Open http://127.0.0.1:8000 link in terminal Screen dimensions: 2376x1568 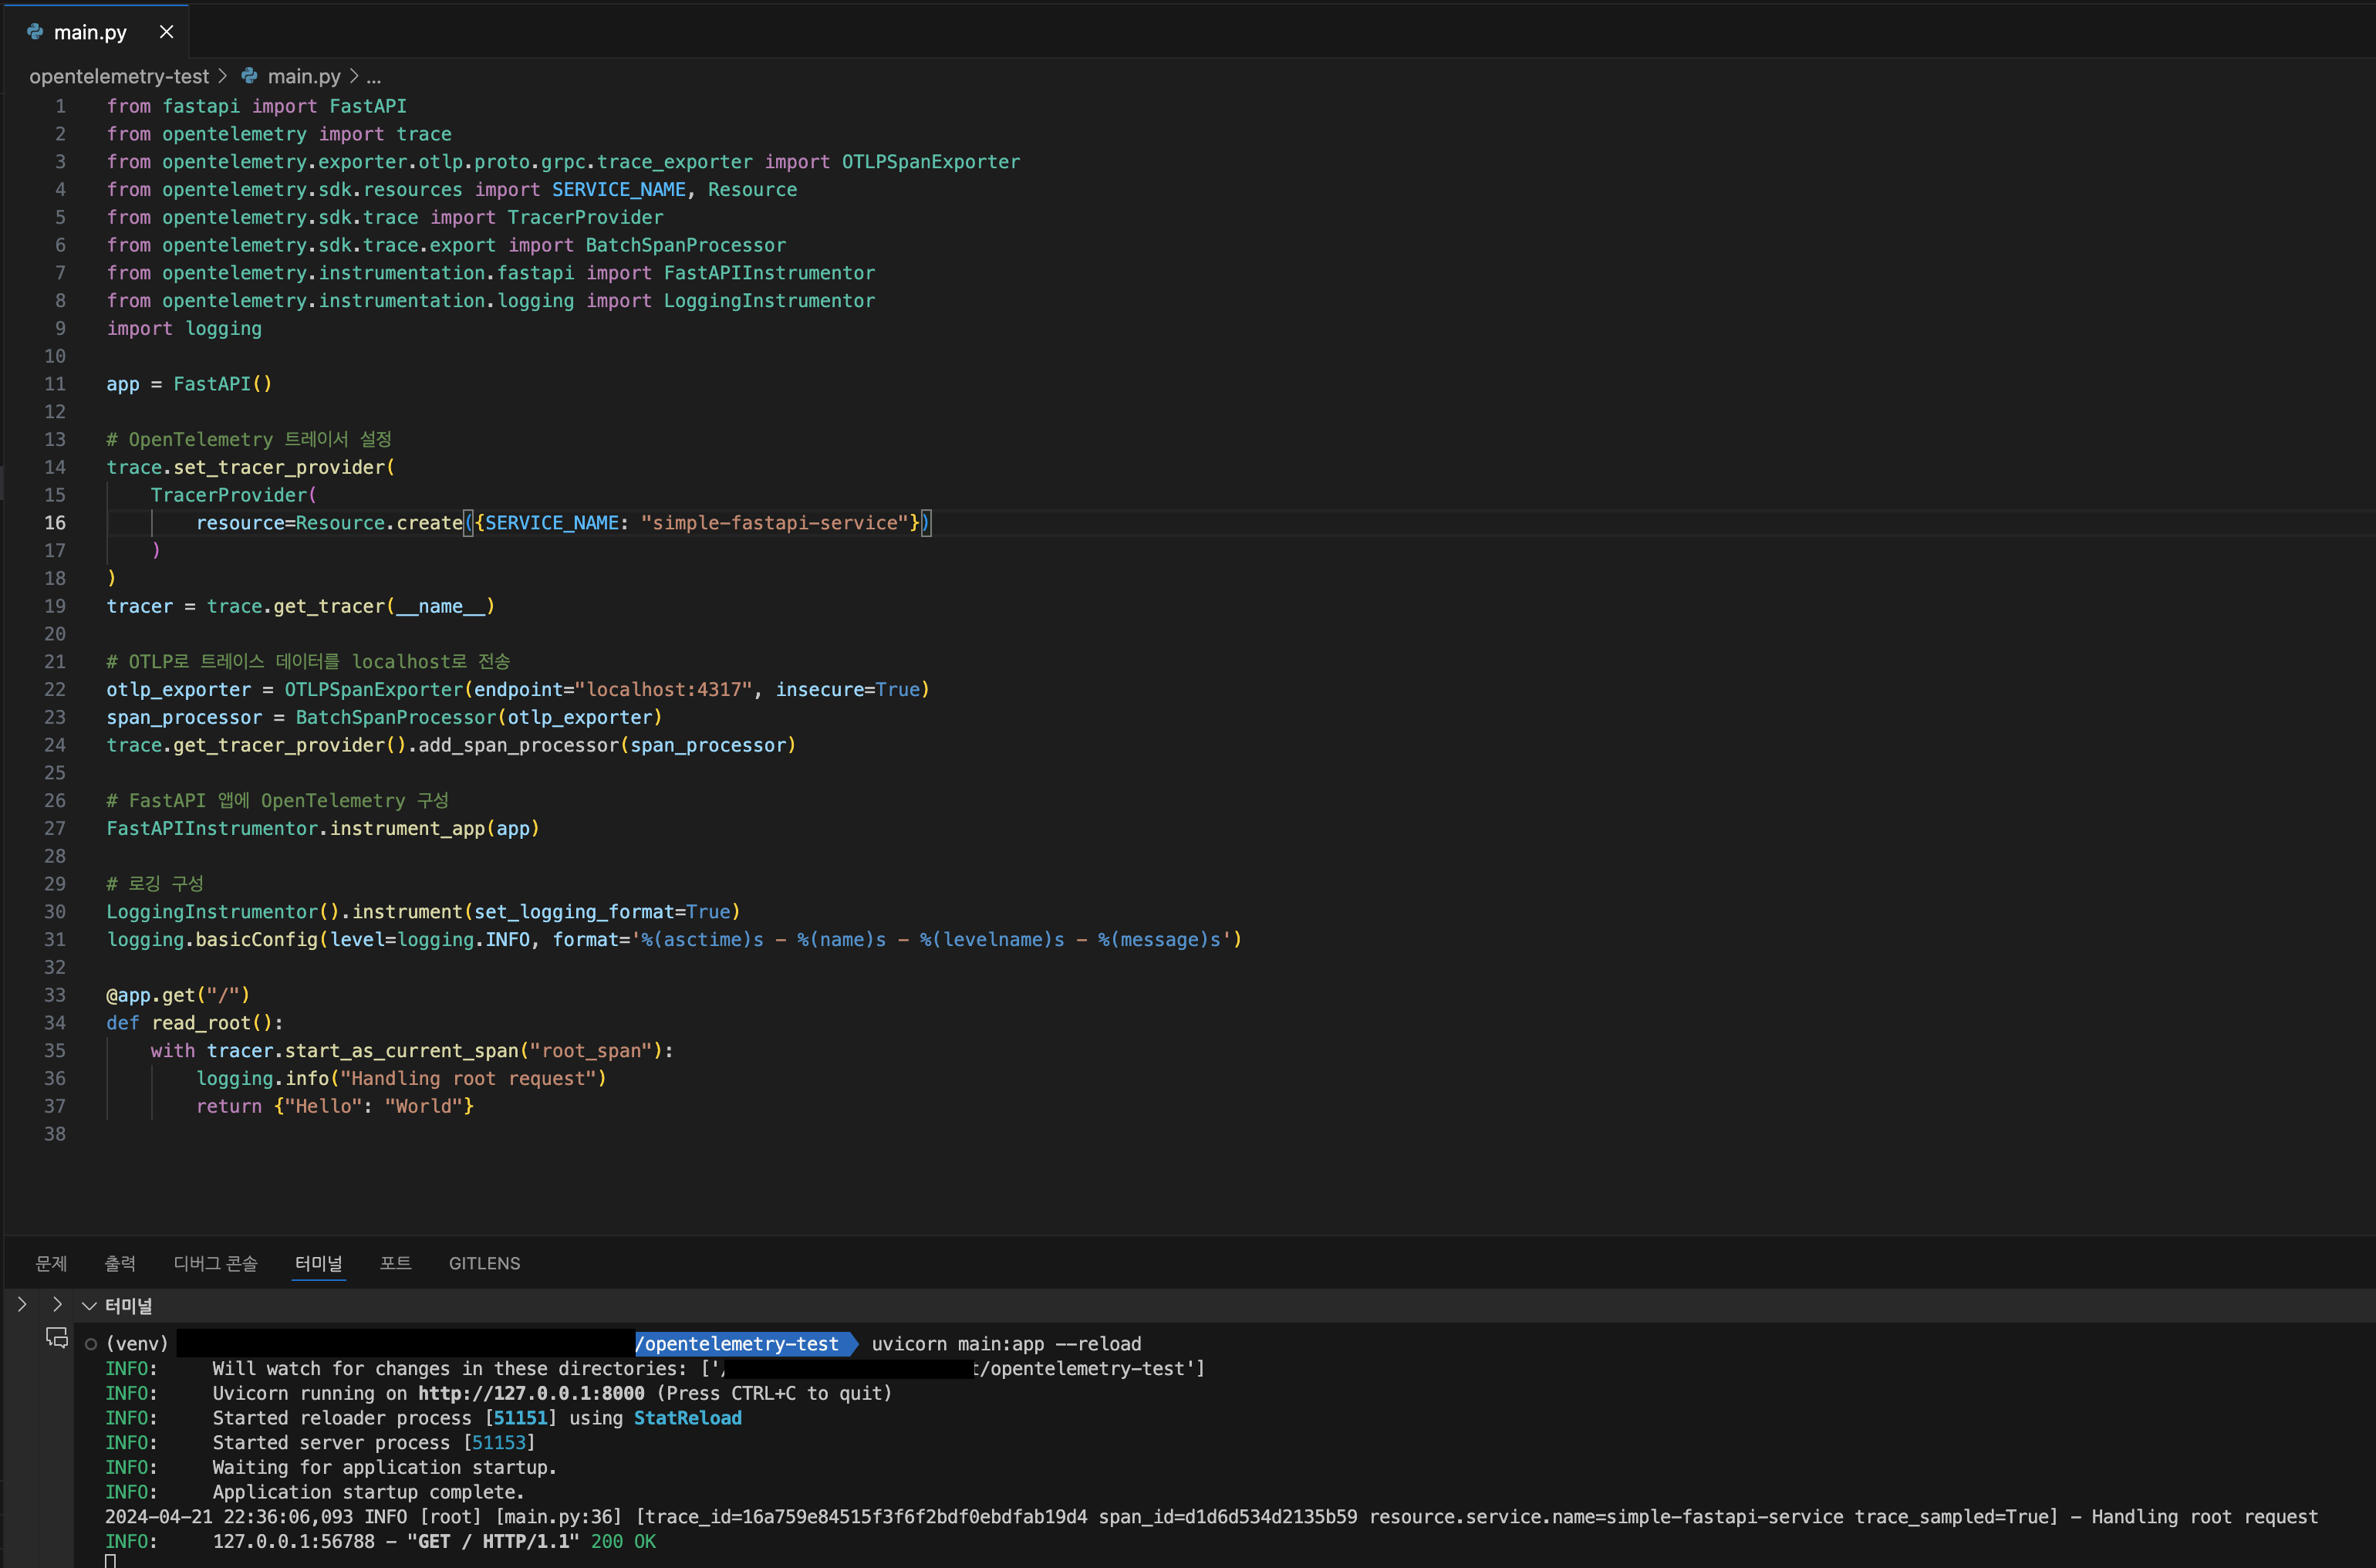(531, 1393)
